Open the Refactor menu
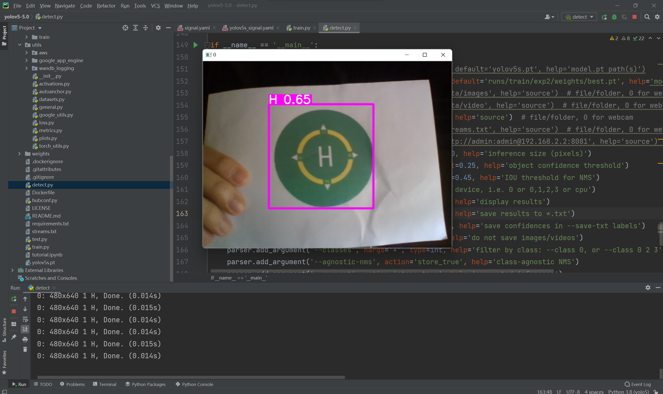 click(x=106, y=6)
